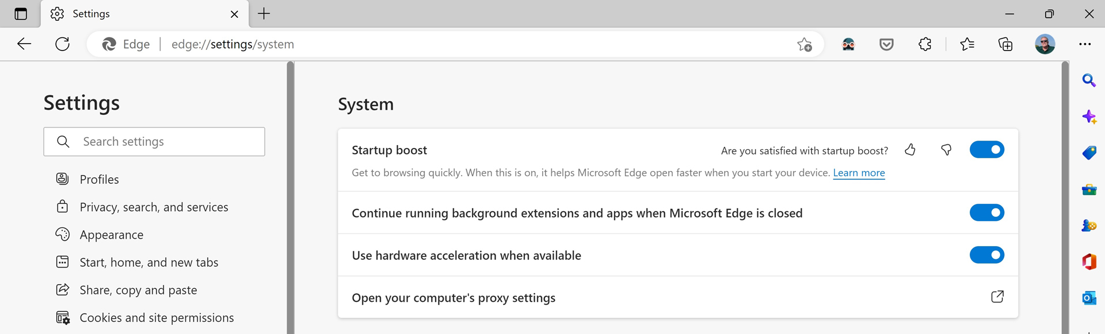Screen dimensions: 1105x334
Task: Go to Privacy, search, and services
Action: pos(154,207)
